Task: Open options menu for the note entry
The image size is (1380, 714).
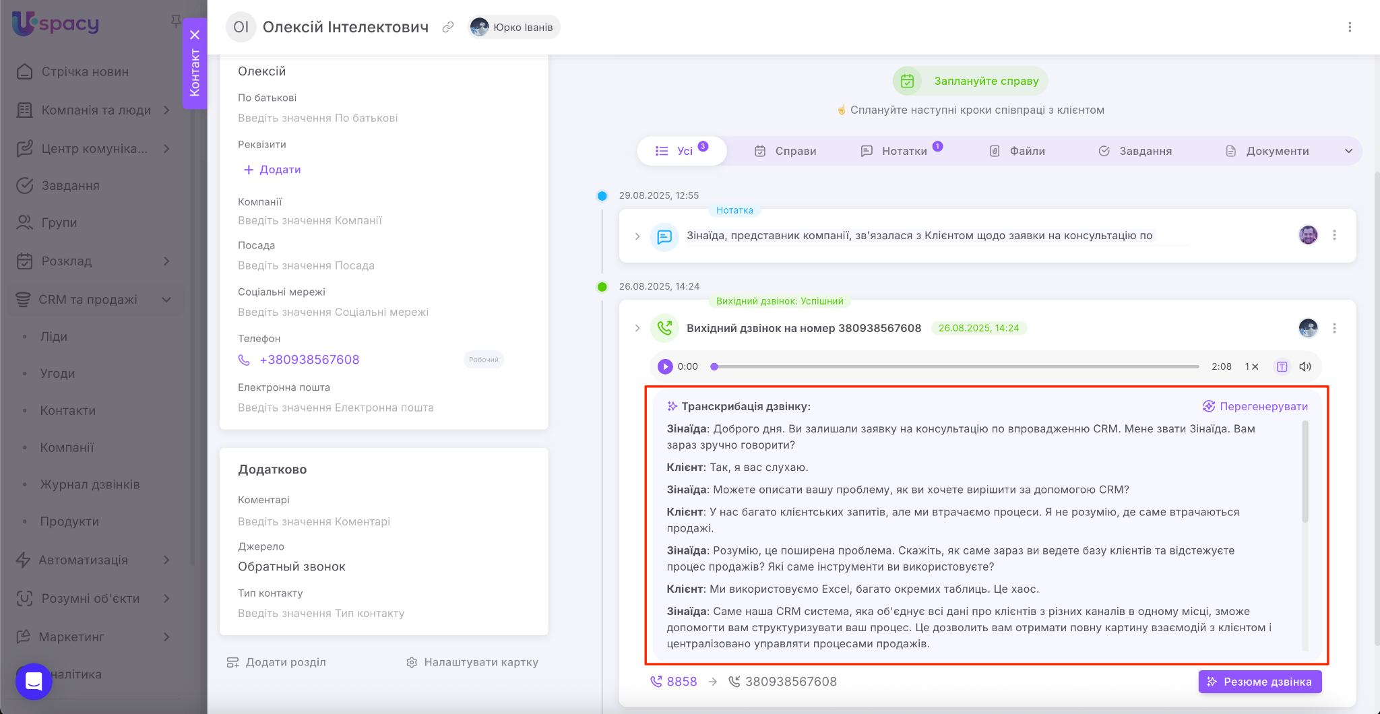Action: 1334,235
